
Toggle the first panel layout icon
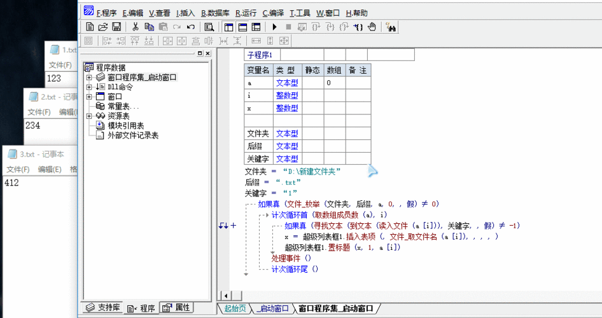point(229,27)
